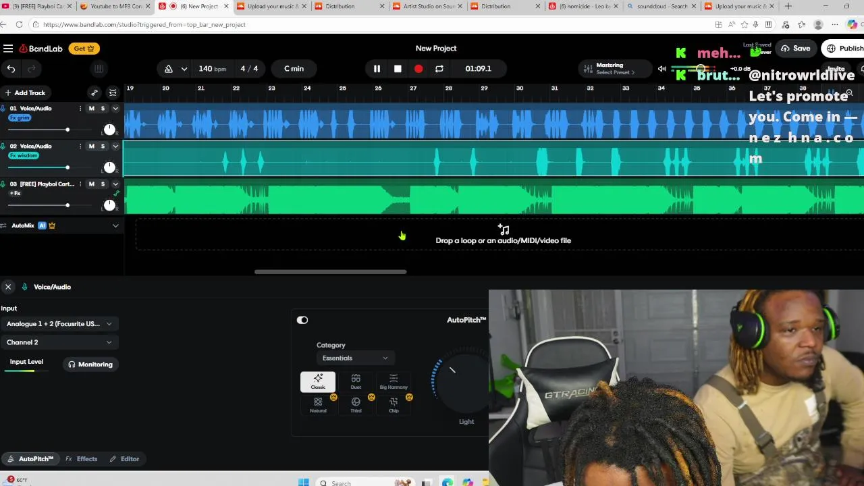Mute track 01 Voice/Audio
The image size is (864, 486).
(x=92, y=109)
